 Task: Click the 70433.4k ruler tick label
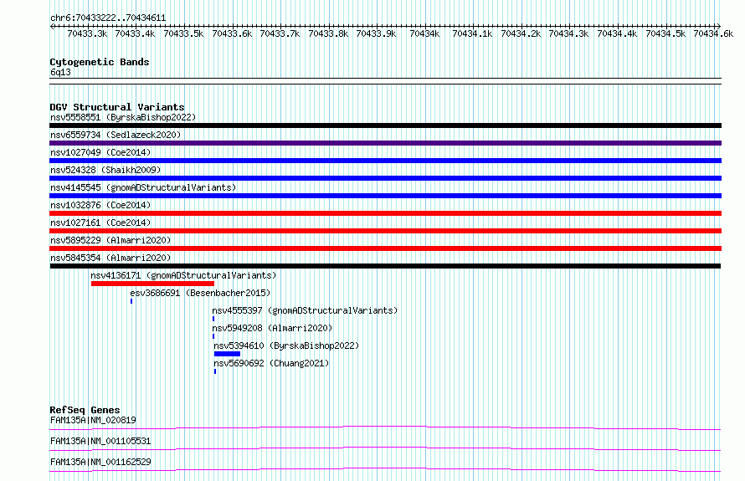pos(135,33)
